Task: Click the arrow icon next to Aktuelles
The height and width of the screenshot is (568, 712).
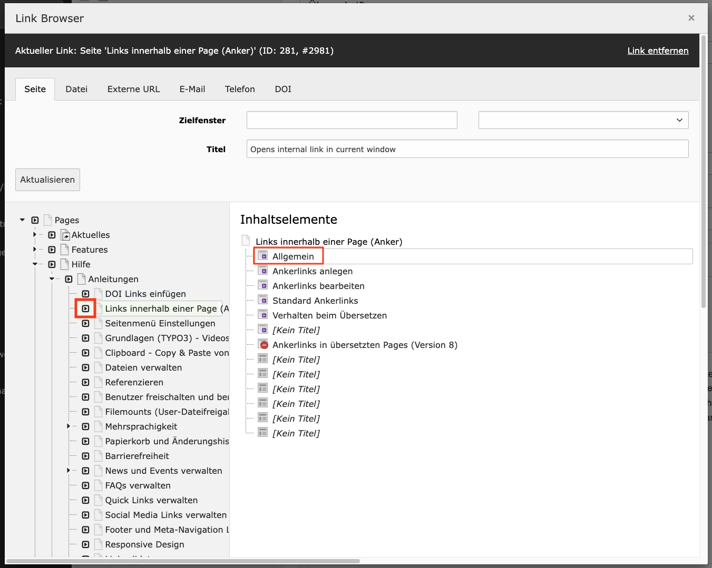Action: coord(52,235)
